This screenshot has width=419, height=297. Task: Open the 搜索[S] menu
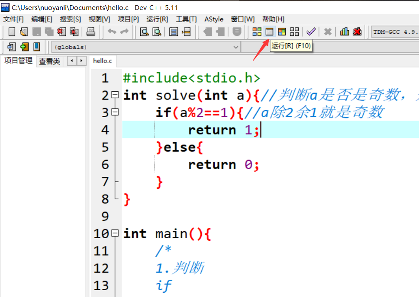click(x=70, y=19)
